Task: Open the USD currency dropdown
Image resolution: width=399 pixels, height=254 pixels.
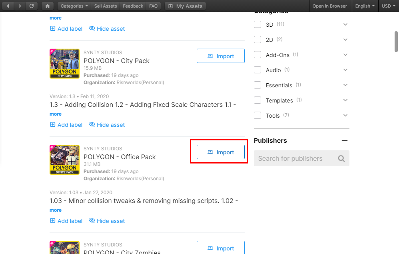Action: (x=388, y=6)
